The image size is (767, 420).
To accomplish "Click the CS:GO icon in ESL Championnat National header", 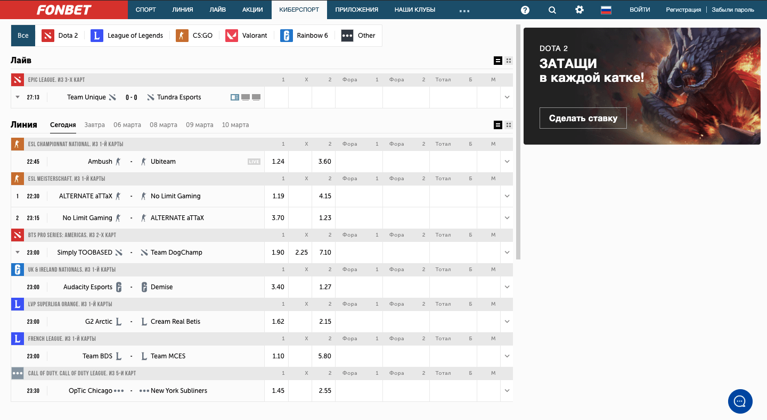I will coord(18,144).
